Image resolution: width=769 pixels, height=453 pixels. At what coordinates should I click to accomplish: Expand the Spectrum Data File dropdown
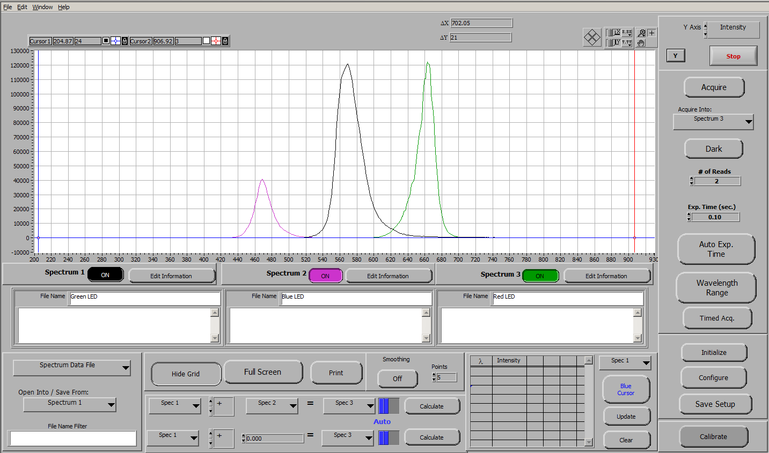pyautogui.click(x=72, y=368)
